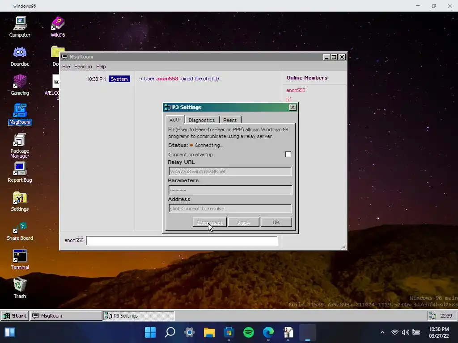Select P3 Settings taskbar entry
The width and height of the screenshot is (458, 343).
[139, 316]
